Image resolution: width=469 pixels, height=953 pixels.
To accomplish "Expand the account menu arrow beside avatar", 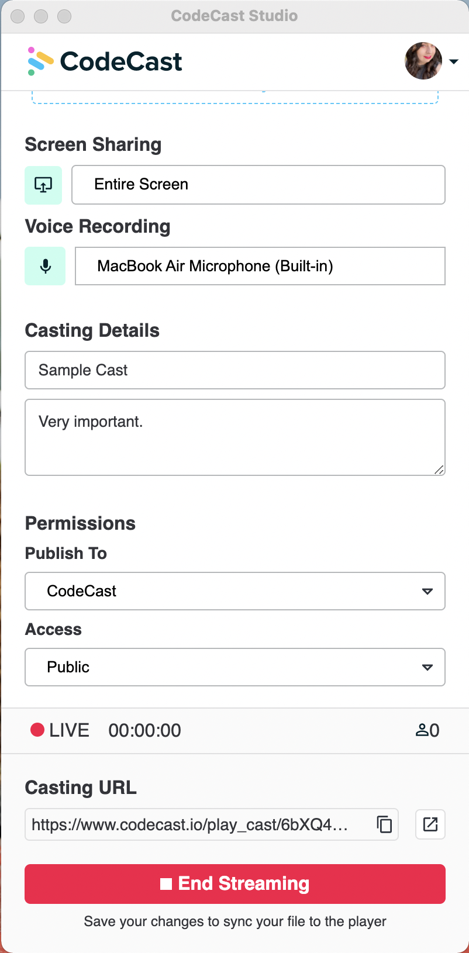I will point(454,61).
